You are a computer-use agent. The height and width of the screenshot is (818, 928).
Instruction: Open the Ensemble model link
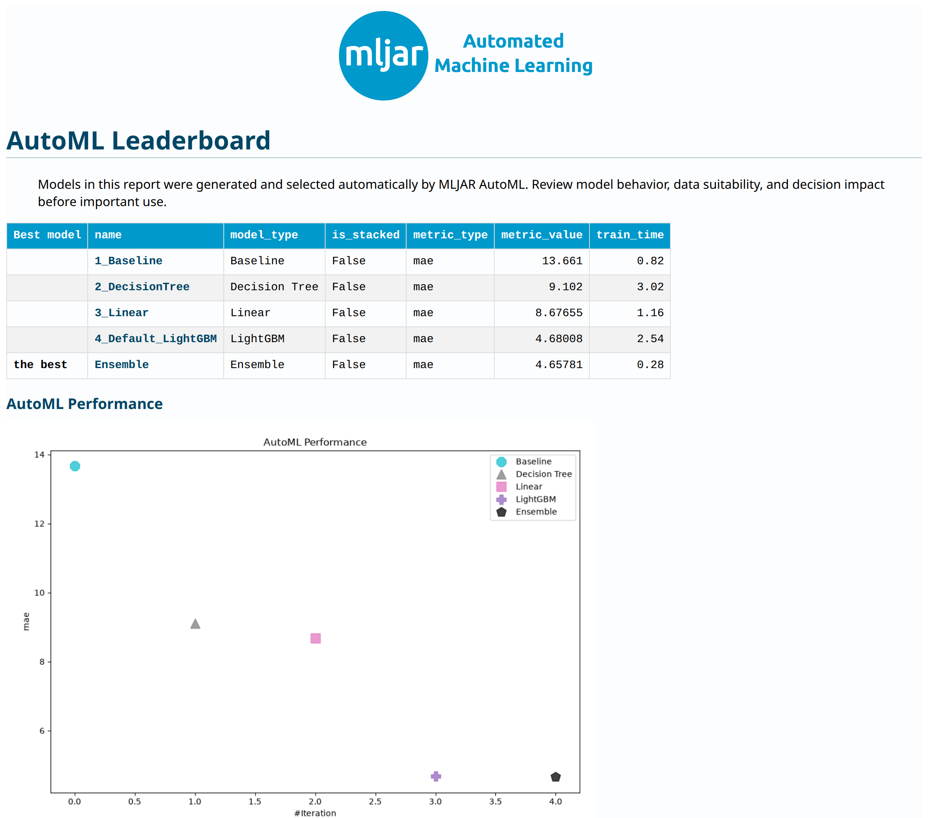pos(122,364)
